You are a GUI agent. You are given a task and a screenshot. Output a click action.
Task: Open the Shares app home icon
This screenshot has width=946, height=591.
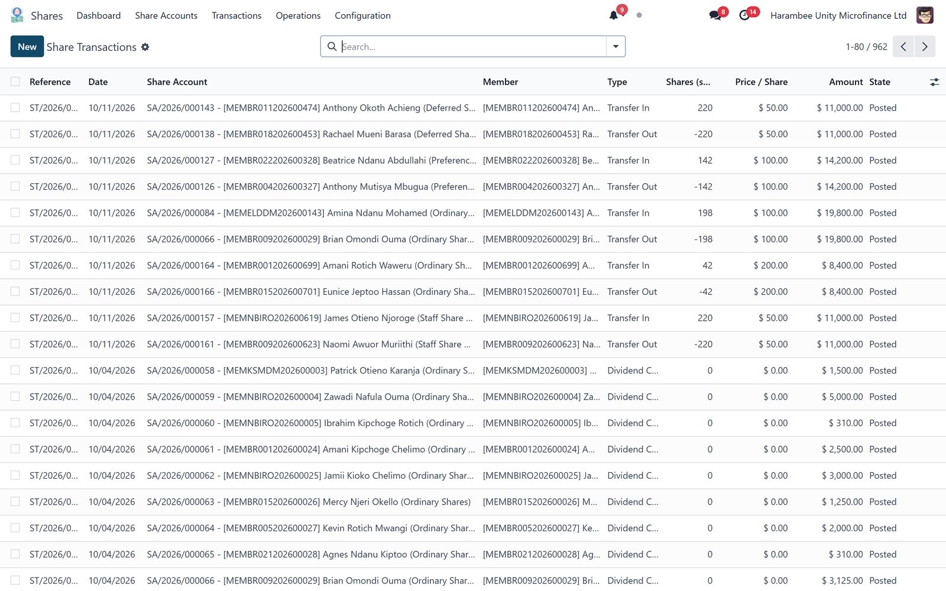[x=17, y=15]
